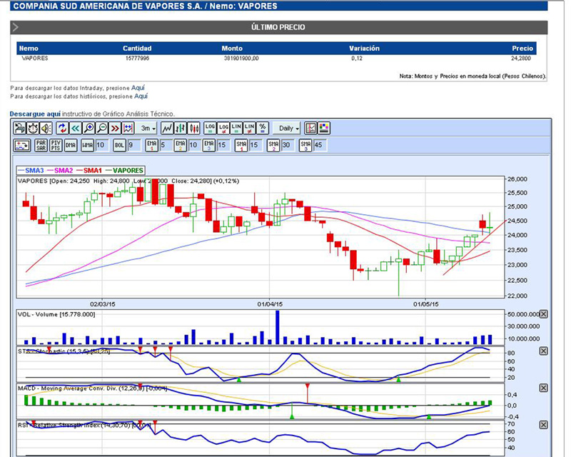Click SMA2 in the chart legend
571x457 pixels.
point(63,171)
